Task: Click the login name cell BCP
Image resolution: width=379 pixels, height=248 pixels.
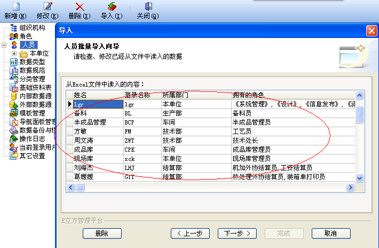Action: (x=143, y=122)
